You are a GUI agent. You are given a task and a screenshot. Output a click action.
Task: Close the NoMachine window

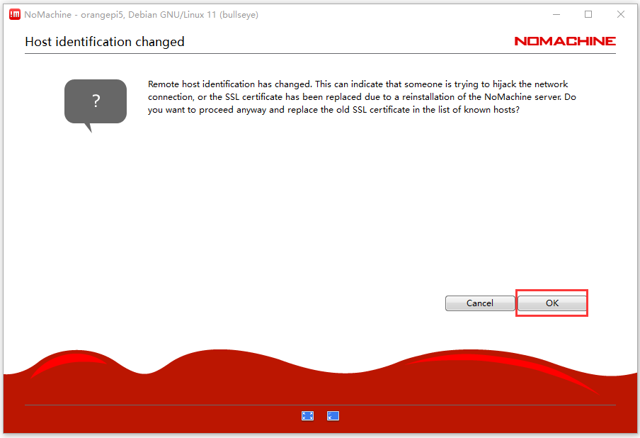(x=621, y=14)
